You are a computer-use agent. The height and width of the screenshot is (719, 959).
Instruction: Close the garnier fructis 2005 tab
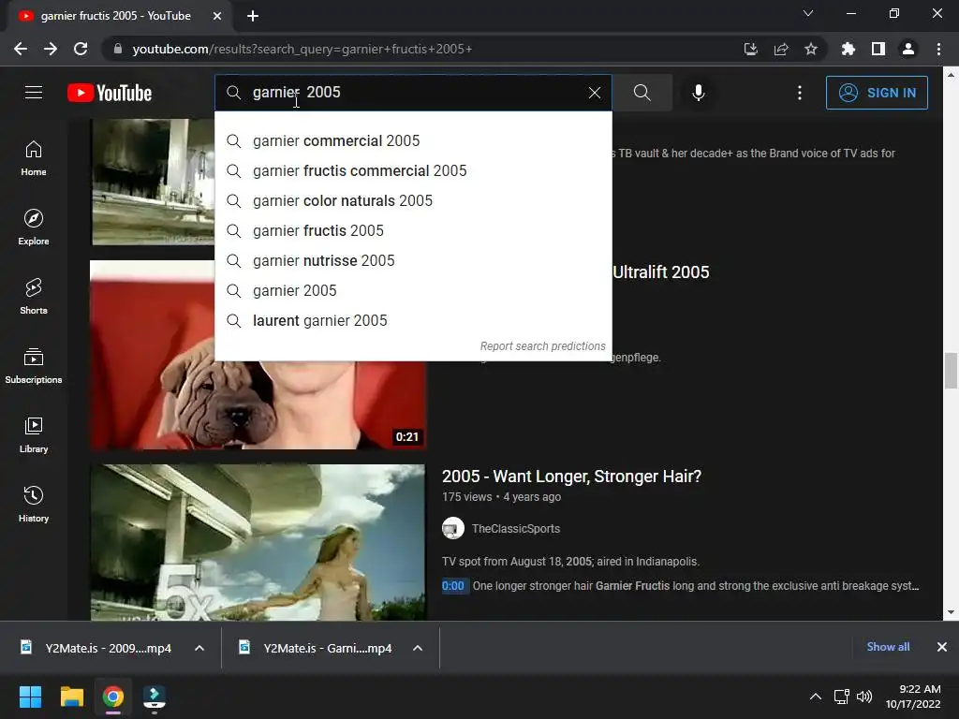pyautogui.click(x=217, y=16)
